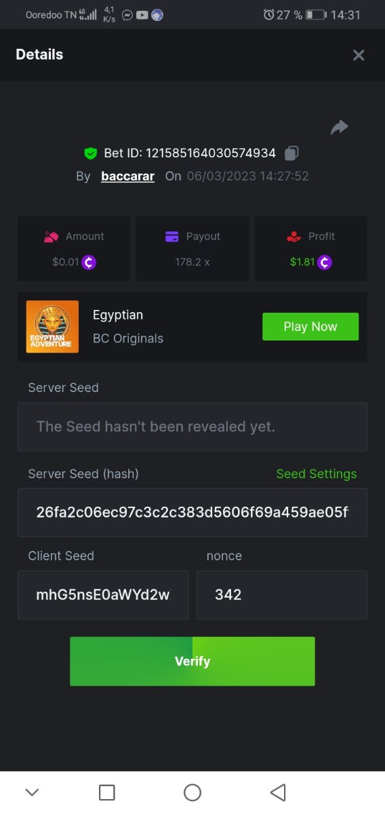Click the nonce field showing 342

282,595
